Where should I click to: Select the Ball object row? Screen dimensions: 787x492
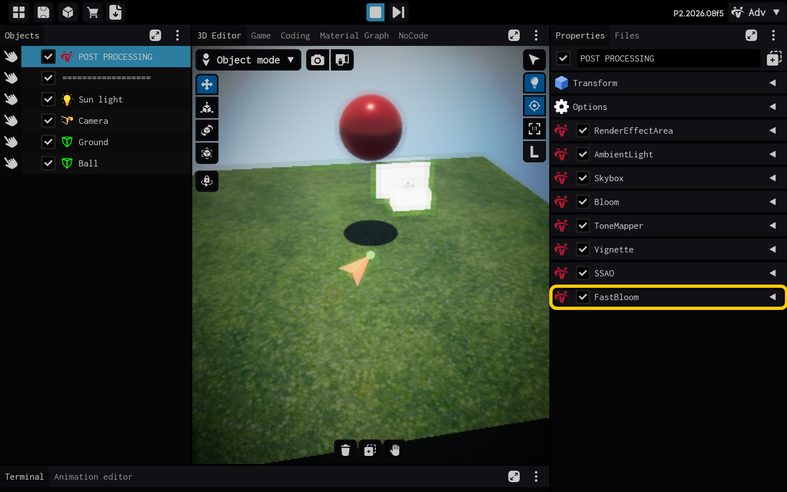[106, 163]
